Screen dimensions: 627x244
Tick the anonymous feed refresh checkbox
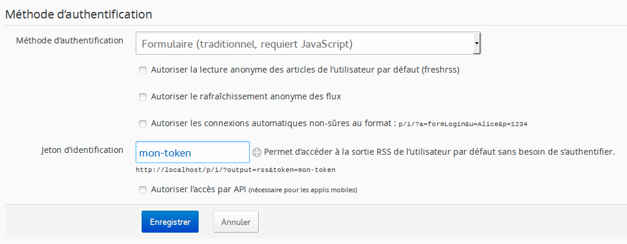point(142,96)
